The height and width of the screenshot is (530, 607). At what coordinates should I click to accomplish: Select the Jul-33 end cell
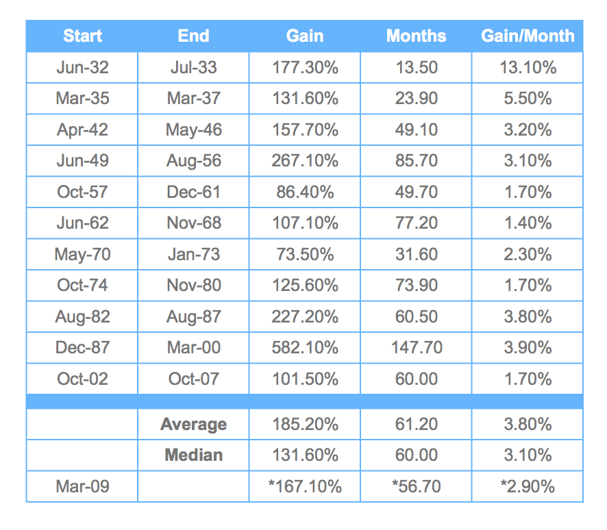point(193,67)
